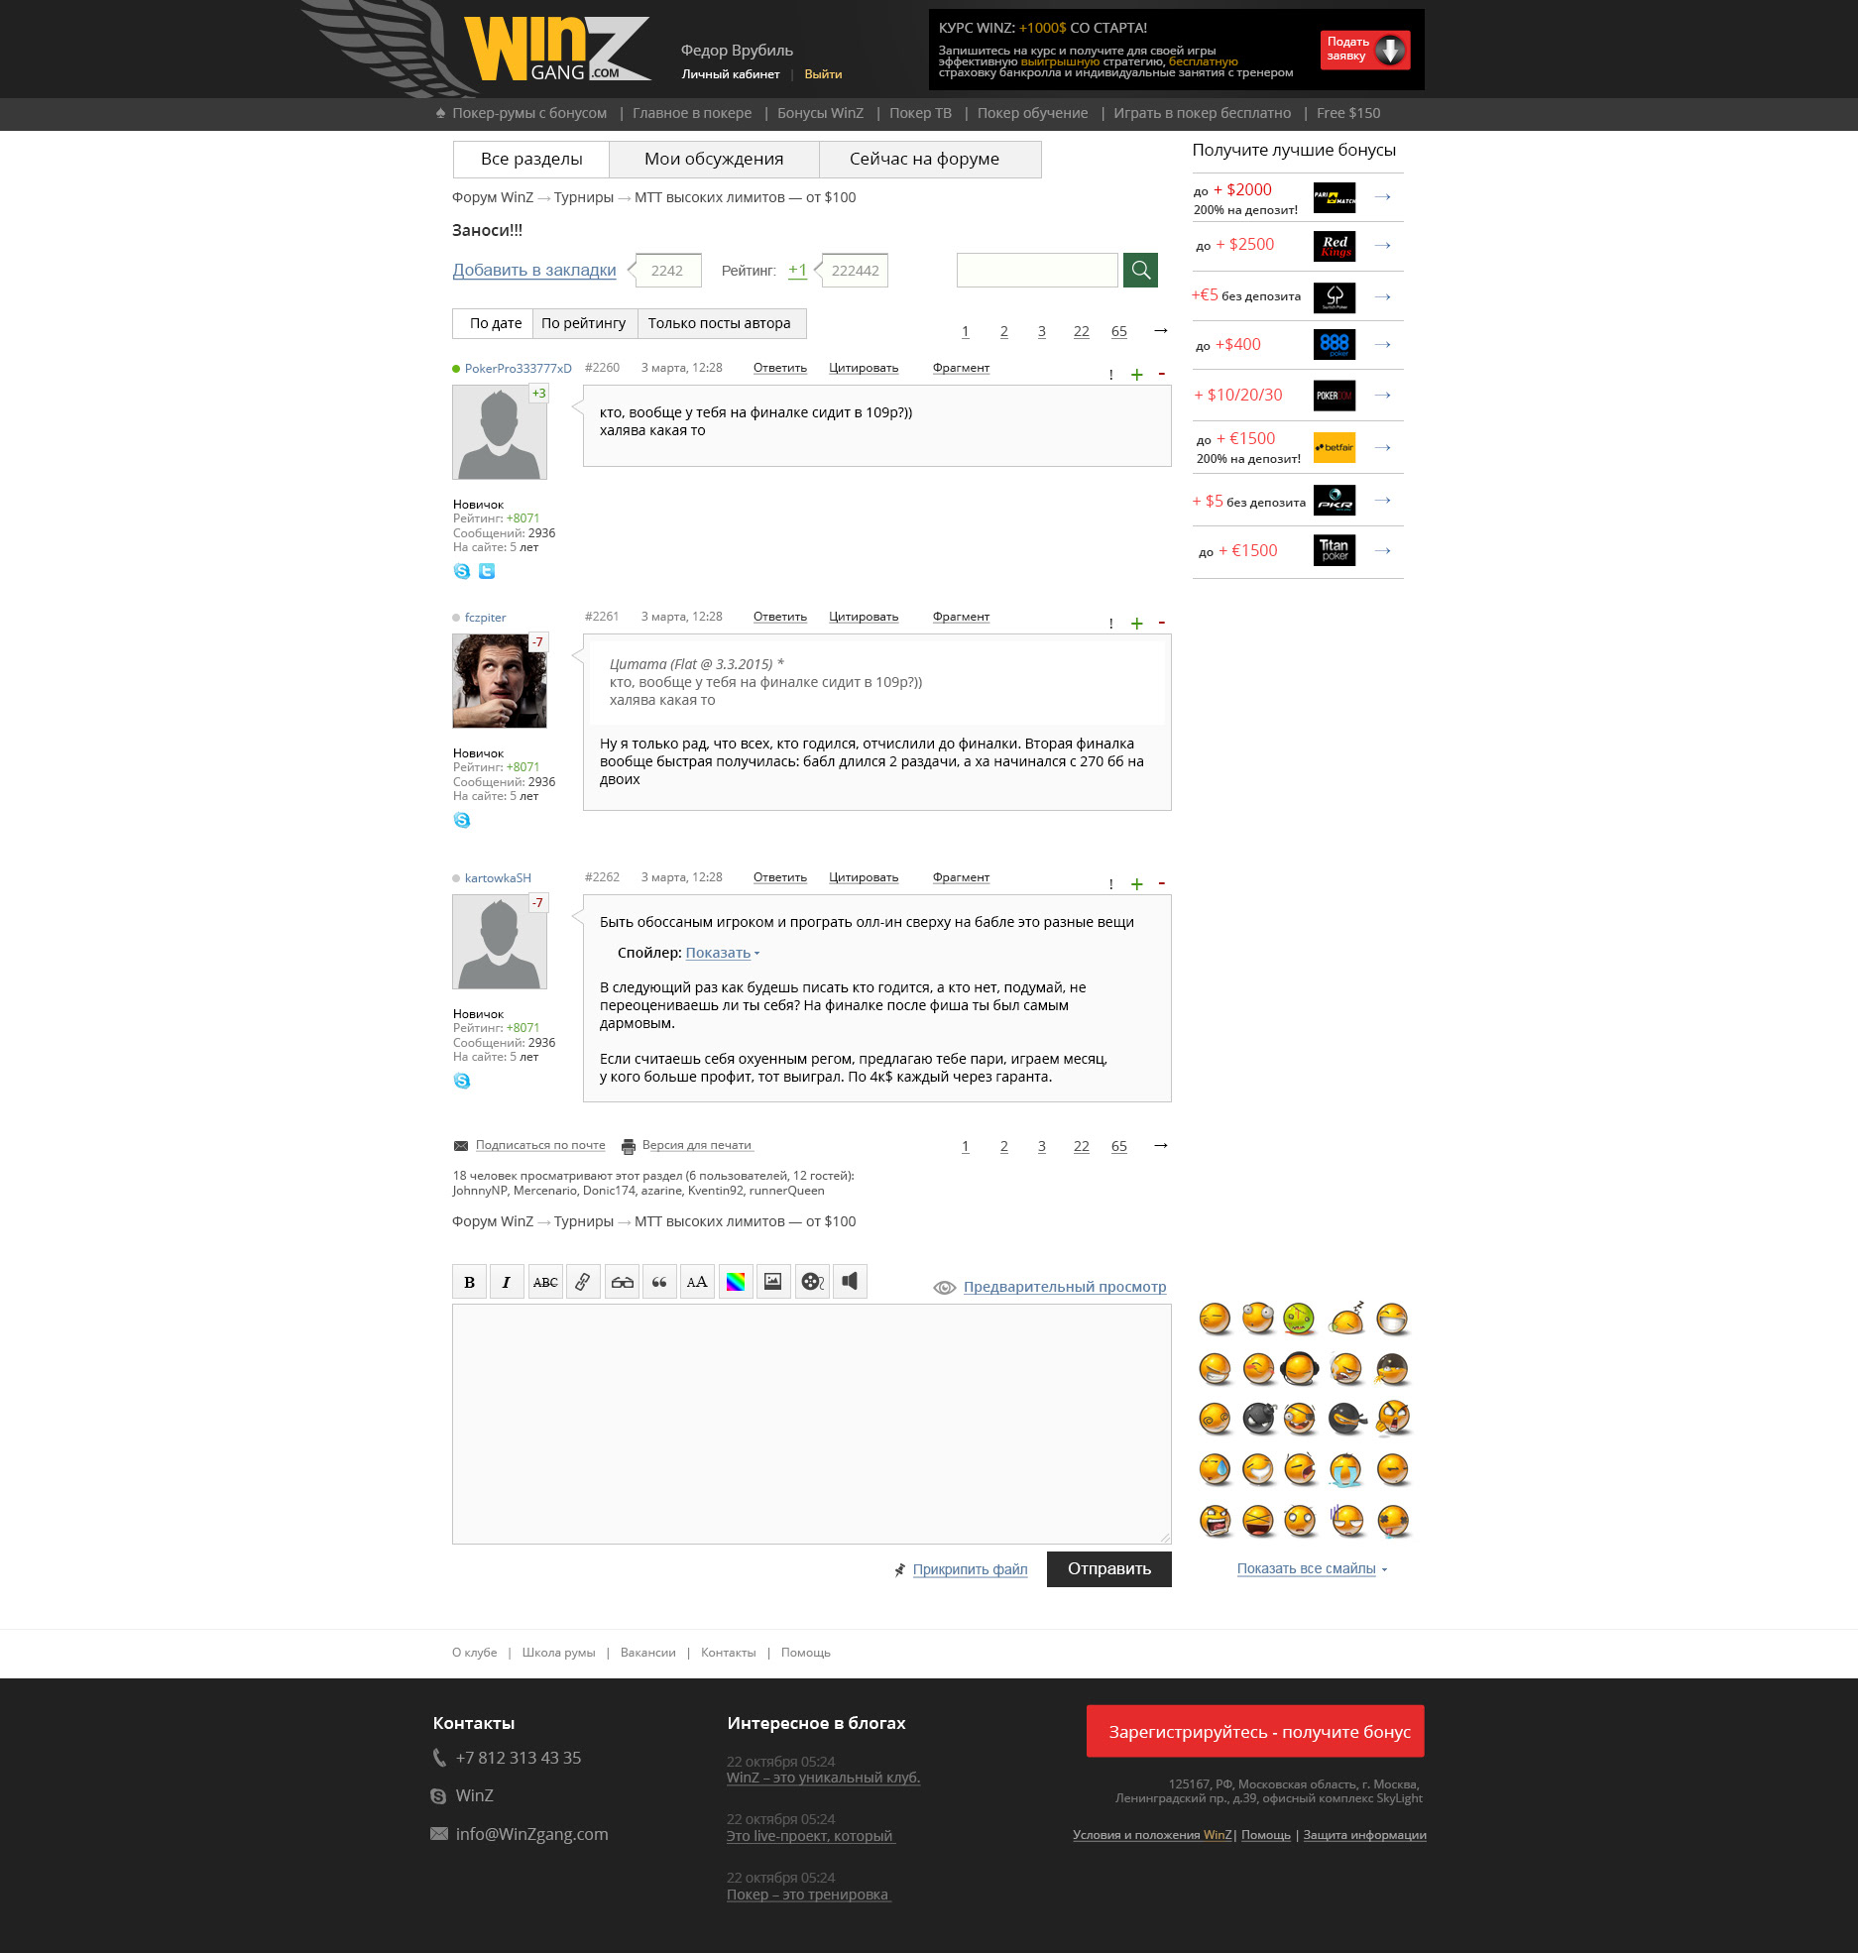Open 'Личный кабинет' in the header
The height and width of the screenshot is (1953, 1858).
731,74
